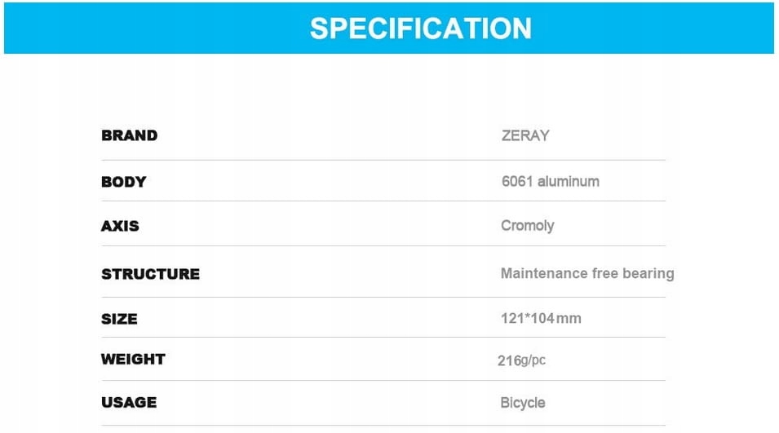Click the AXIS row label

(120, 226)
